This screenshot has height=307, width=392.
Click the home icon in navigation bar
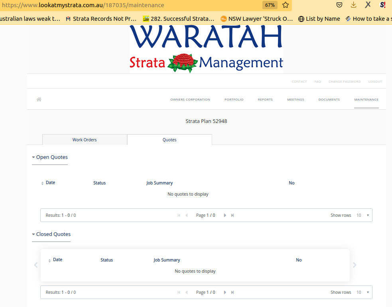pos(39,99)
